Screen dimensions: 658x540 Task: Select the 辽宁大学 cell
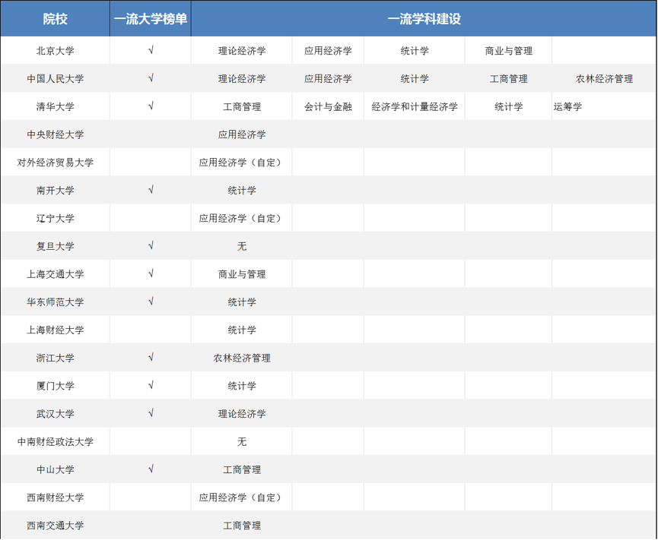coord(55,218)
